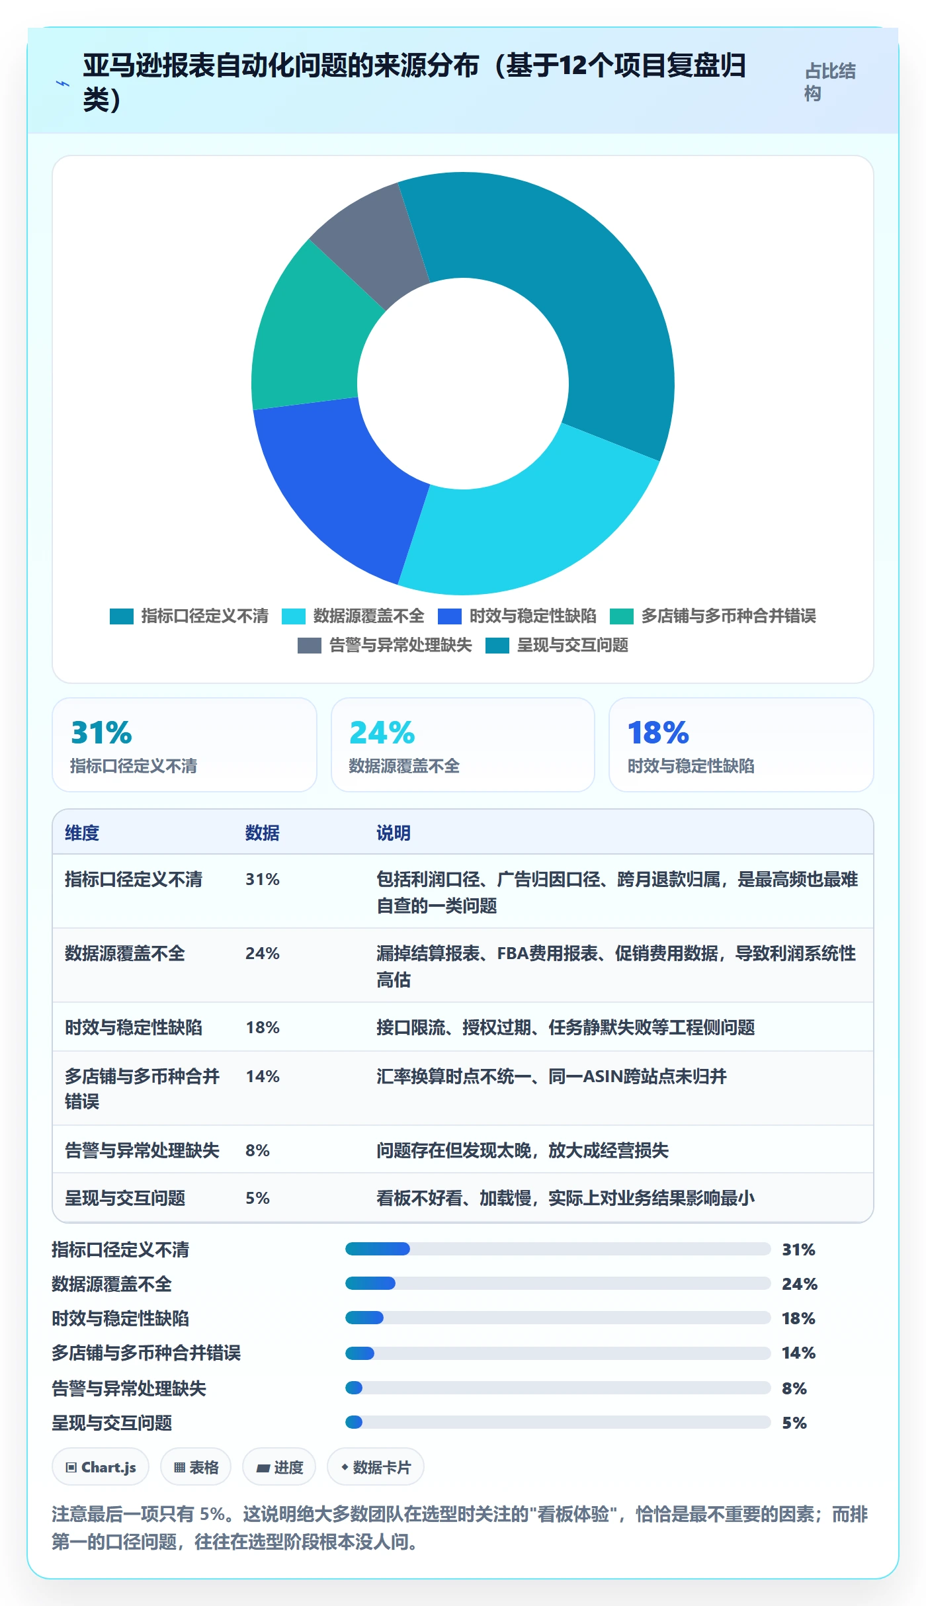Open the 18% stat card
This screenshot has width=926, height=1606.
(x=741, y=745)
